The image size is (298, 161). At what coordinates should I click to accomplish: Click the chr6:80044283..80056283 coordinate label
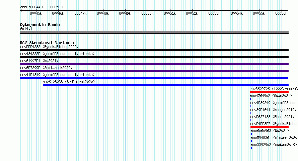[43, 7]
